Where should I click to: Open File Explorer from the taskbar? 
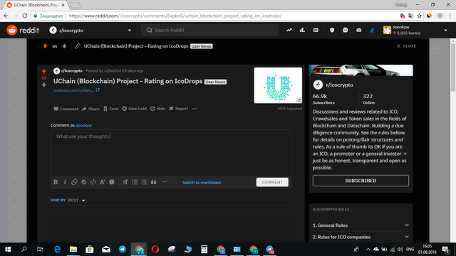point(73,250)
